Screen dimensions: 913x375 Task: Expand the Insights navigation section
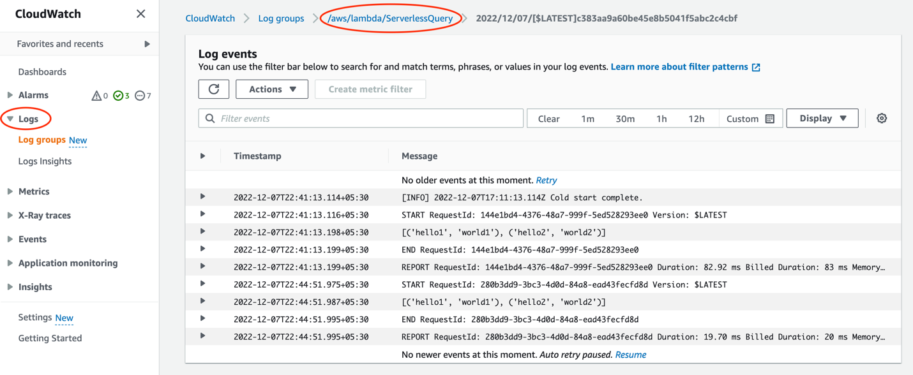point(10,287)
